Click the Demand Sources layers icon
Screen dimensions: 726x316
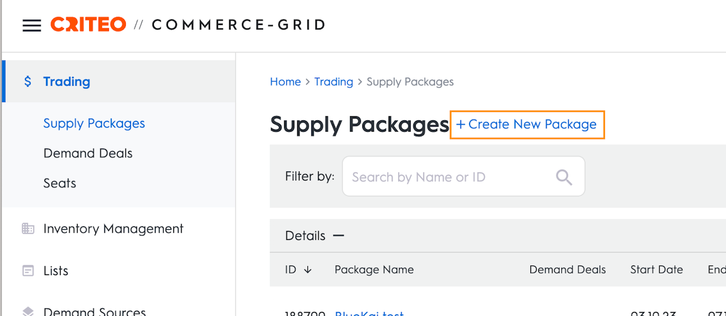(x=28, y=311)
